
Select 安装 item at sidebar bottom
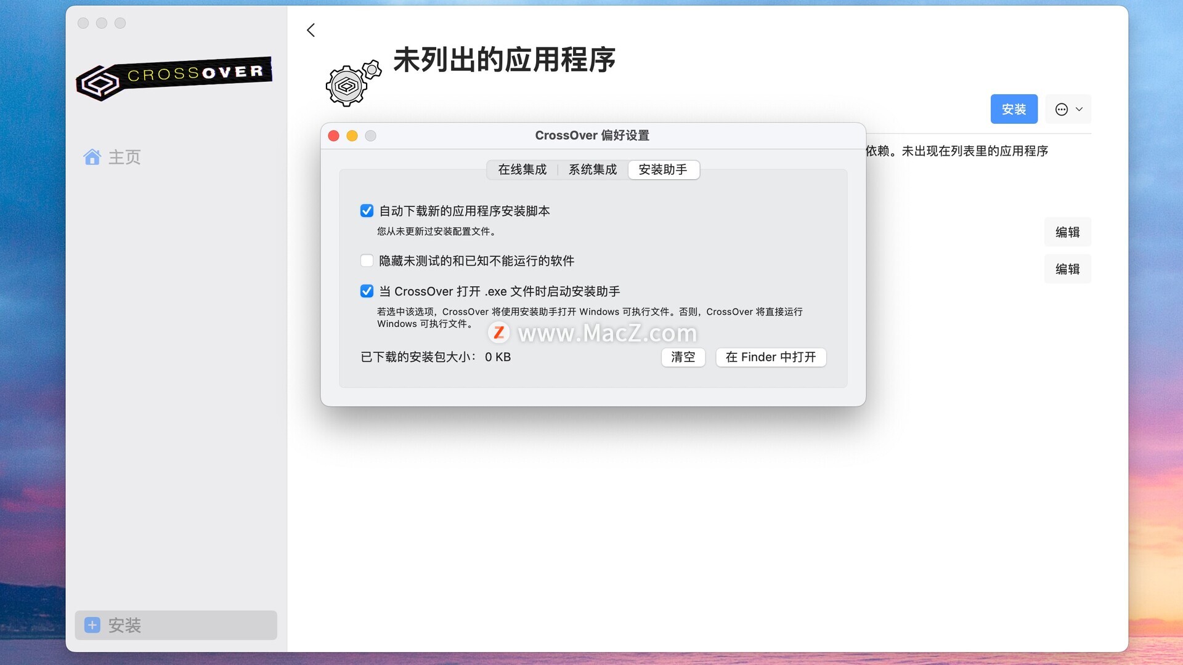click(176, 625)
